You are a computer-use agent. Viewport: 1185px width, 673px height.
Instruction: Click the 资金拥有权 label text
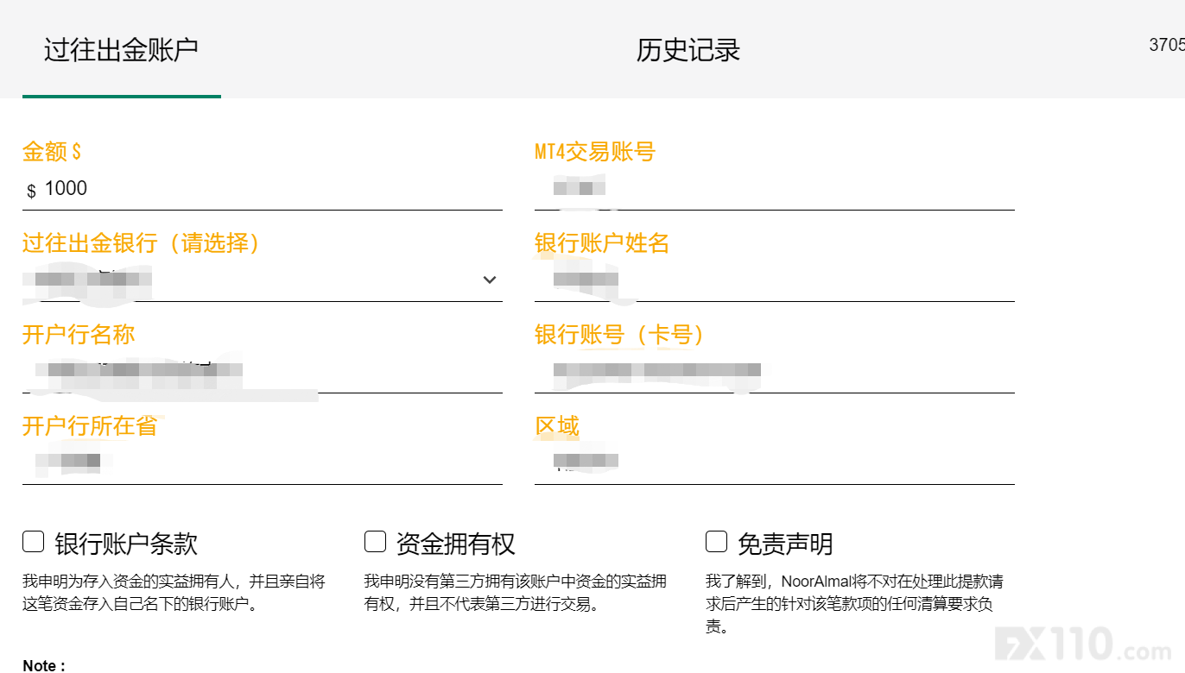(455, 544)
